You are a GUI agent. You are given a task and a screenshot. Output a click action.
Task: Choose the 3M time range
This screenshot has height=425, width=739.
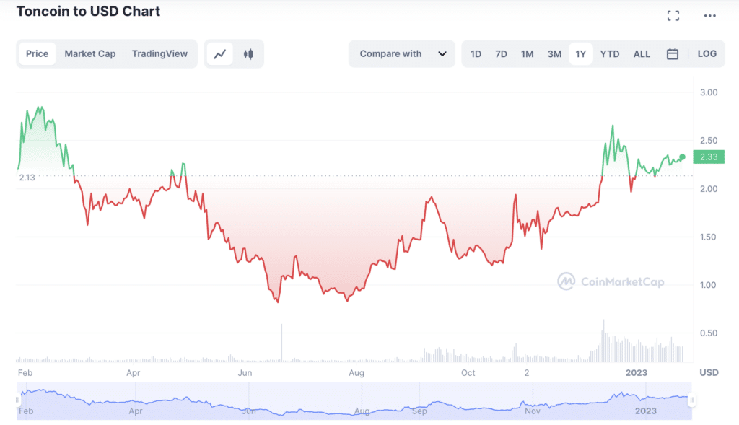pos(554,53)
